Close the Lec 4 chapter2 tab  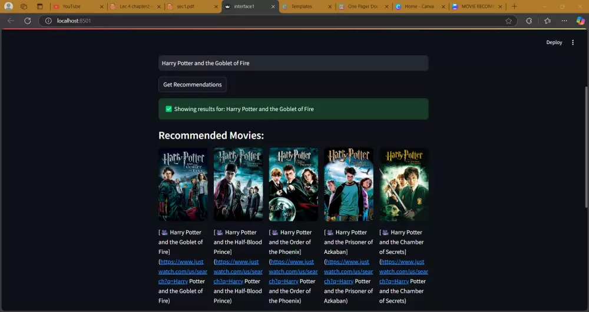click(x=159, y=6)
